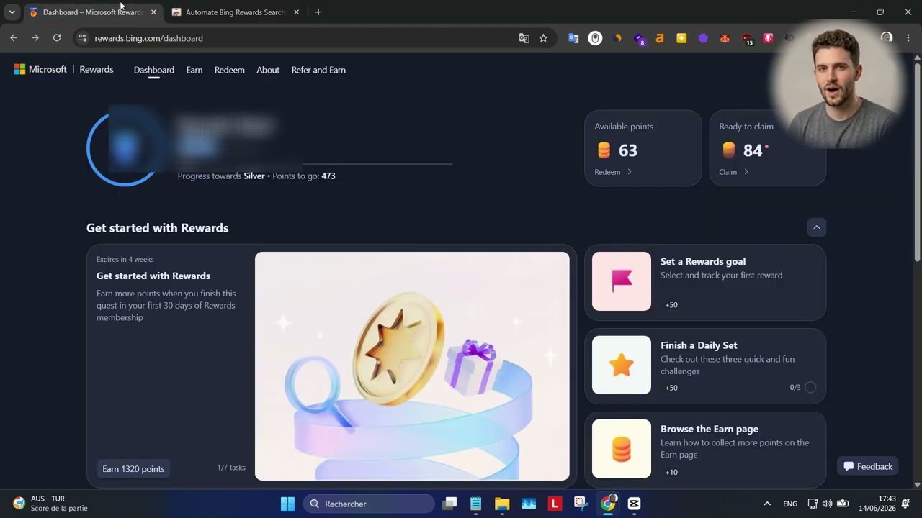Open the Finish a Daily Set card
The image size is (922, 518).
[x=705, y=365]
